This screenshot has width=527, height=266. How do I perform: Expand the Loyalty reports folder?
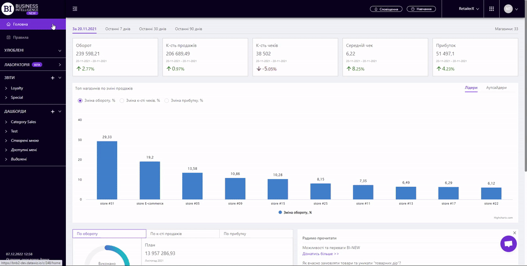pos(17,88)
